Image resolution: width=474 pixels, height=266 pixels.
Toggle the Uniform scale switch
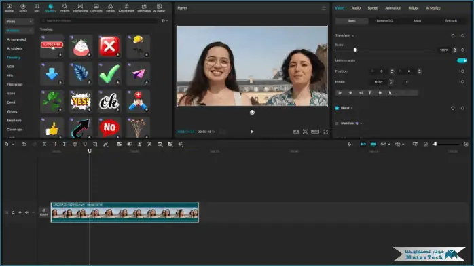pos(462,60)
